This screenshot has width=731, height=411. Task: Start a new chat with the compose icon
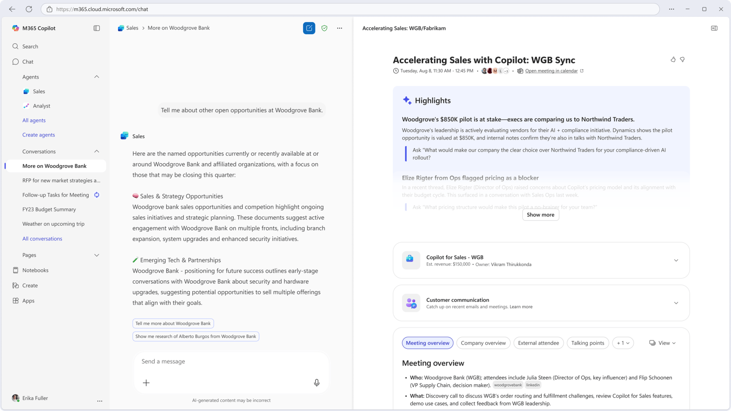(x=309, y=28)
